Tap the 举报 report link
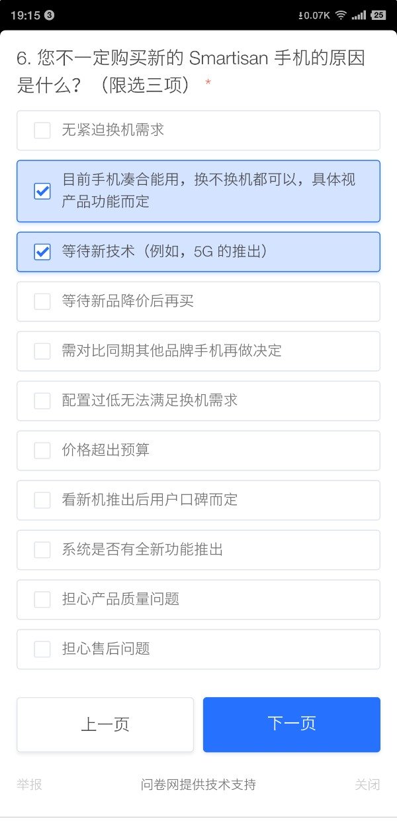 click(x=29, y=785)
